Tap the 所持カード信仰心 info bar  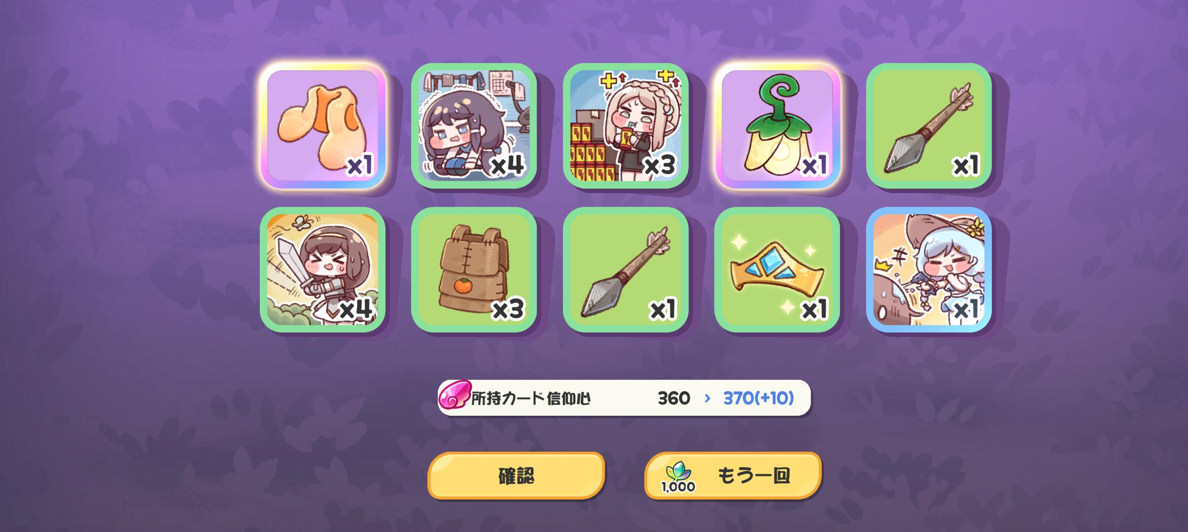(x=624, y=398)
